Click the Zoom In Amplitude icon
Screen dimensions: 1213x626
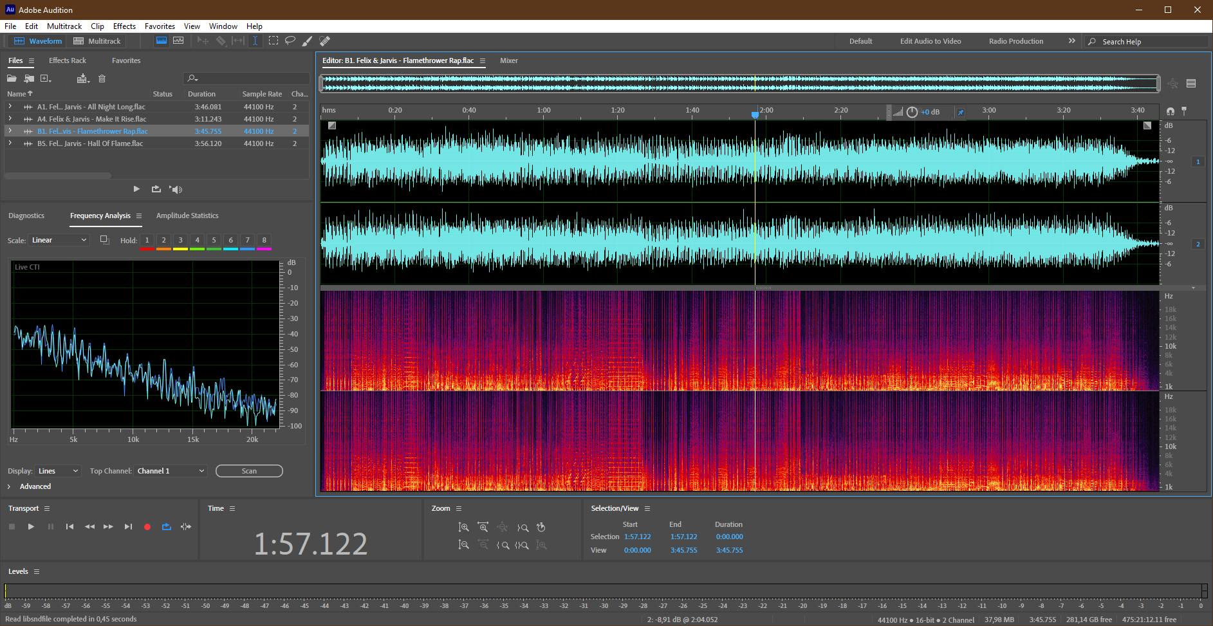point(463,527)
